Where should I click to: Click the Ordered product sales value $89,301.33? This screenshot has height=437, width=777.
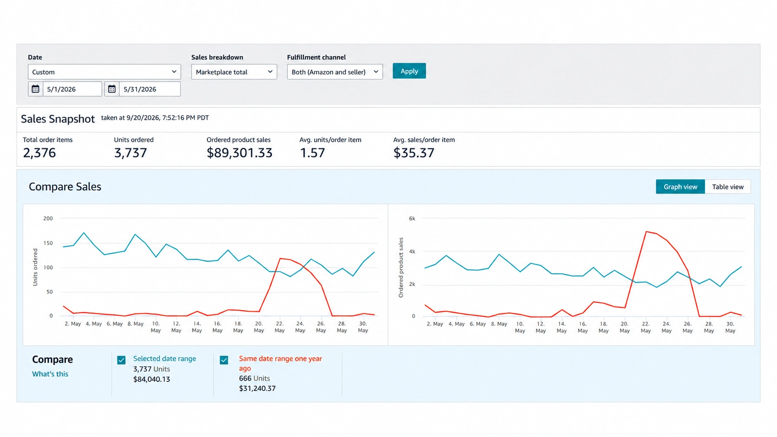click(239, 153)
